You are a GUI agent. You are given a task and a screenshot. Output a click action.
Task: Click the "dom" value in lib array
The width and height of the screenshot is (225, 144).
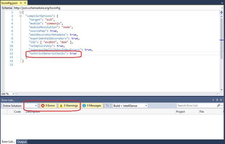coord(64,42)
